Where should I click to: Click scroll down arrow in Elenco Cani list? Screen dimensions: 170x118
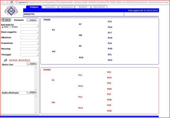pyautogui.click(x=36, y=89)
